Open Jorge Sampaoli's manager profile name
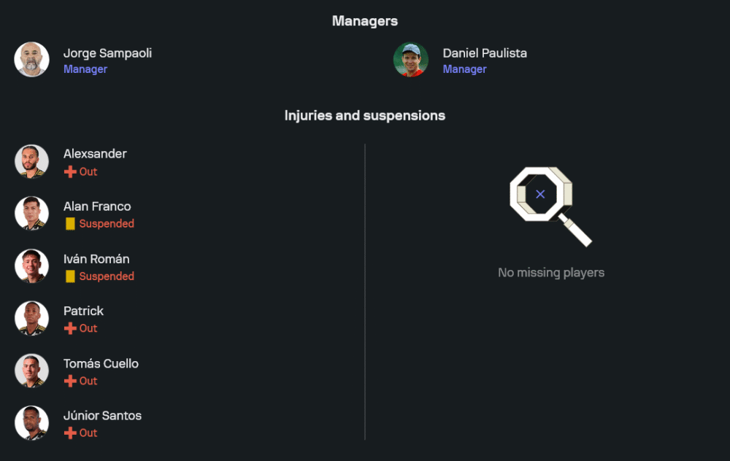 107,53
